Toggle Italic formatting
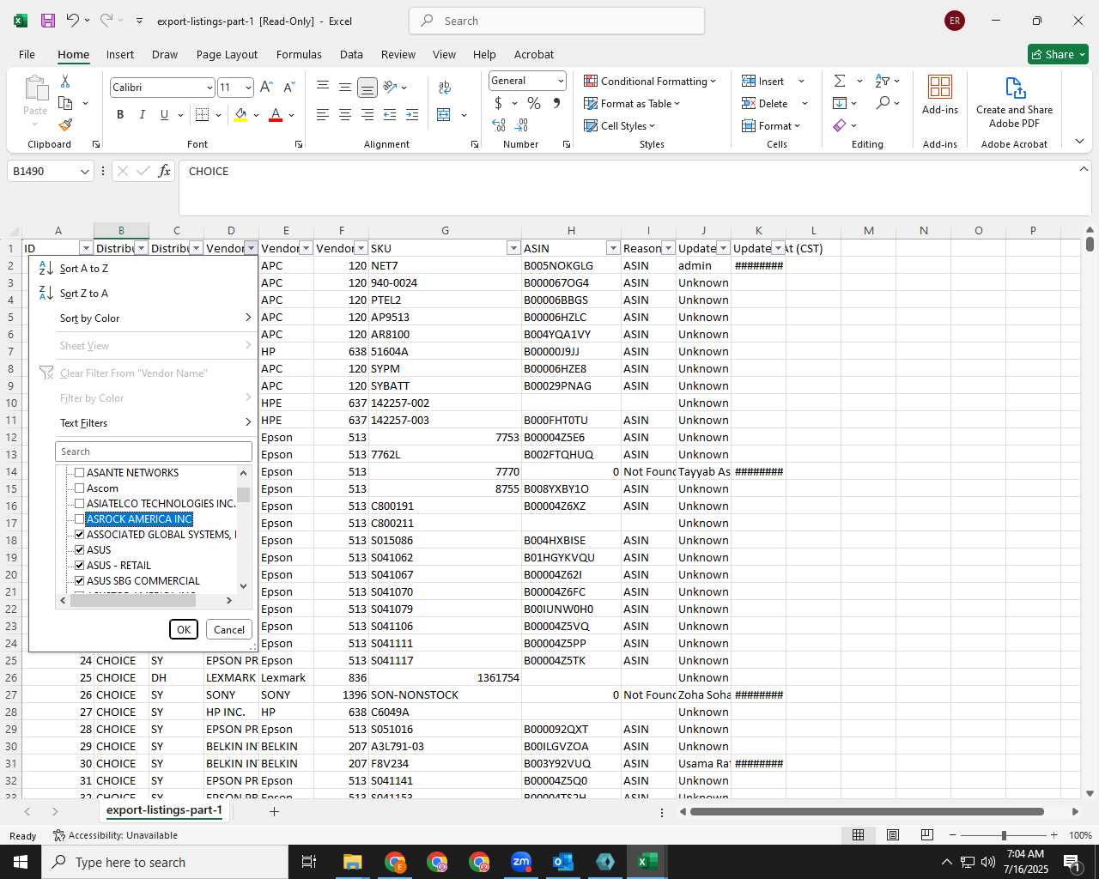Screen dimensions: 1099x879 (142, 115)
